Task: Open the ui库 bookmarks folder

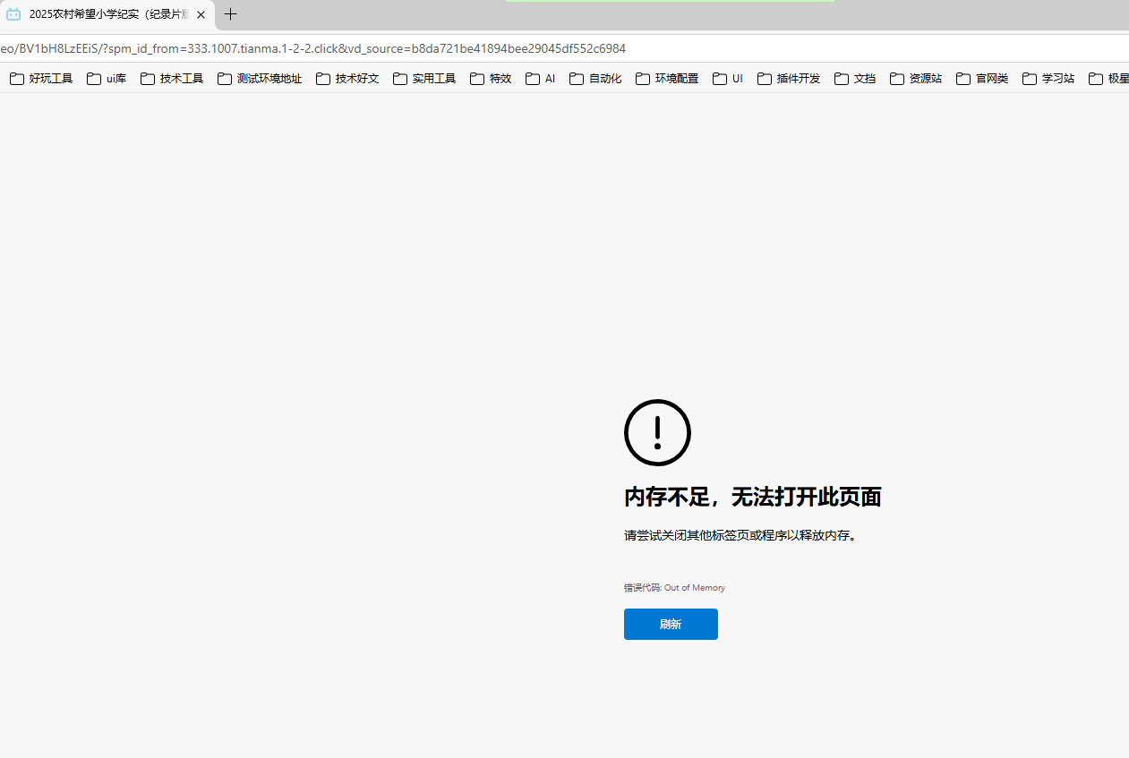Action: click(107, 79)
